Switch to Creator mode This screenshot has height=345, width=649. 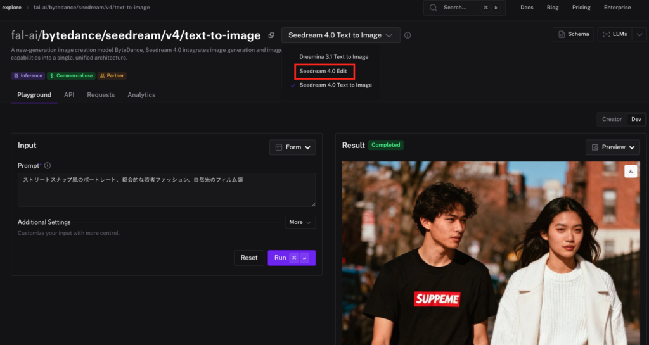pos(612,119)
